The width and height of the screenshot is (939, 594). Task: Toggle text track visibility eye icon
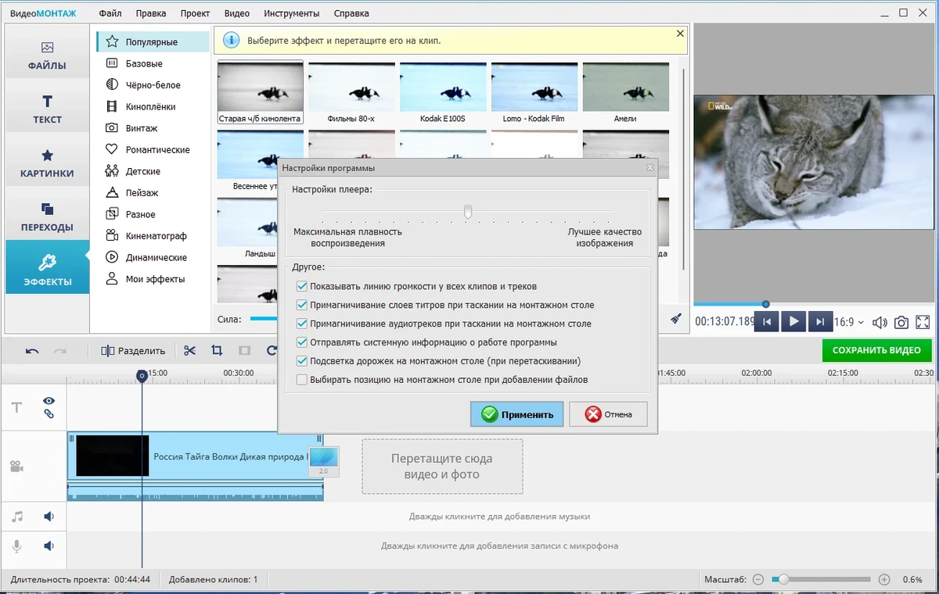click(x=49, y=399)
